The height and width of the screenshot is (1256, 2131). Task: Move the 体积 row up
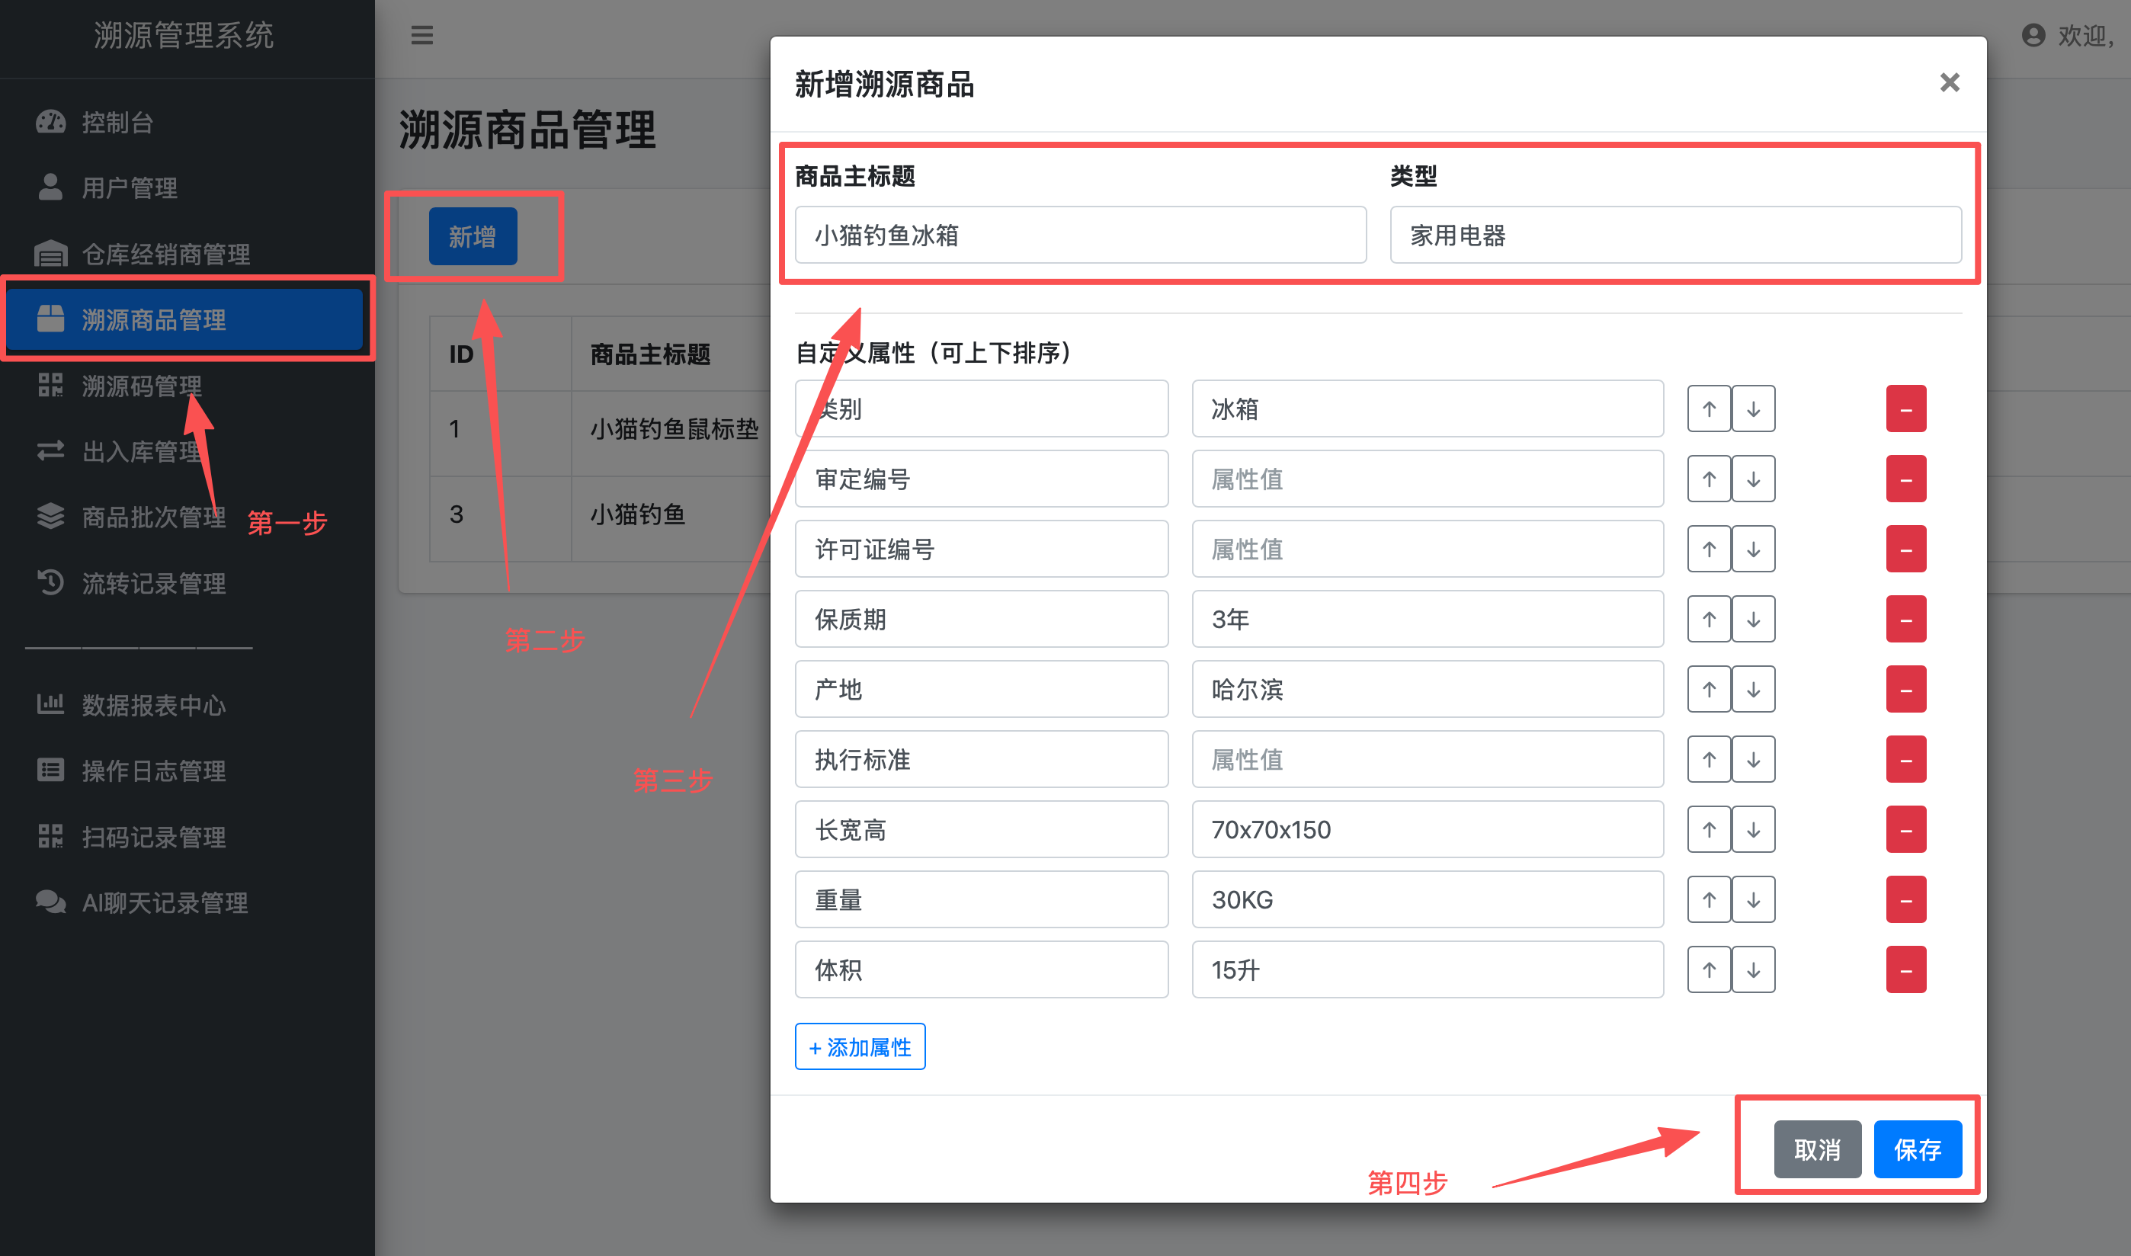click(1709, 971)
